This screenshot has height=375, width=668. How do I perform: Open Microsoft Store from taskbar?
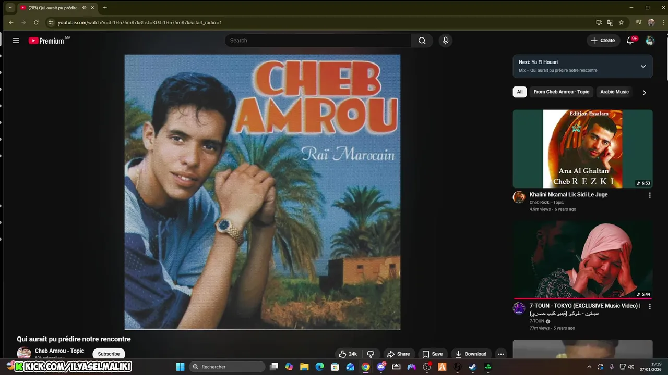[335, 367]
